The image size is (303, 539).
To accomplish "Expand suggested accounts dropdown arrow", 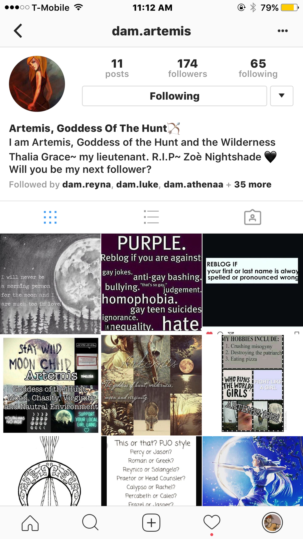I will point(282,96).
